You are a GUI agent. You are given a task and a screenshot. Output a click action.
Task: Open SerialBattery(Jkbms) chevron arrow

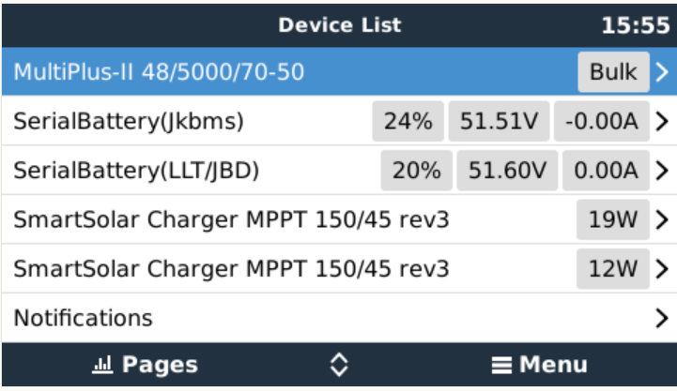tap(662, 122)
